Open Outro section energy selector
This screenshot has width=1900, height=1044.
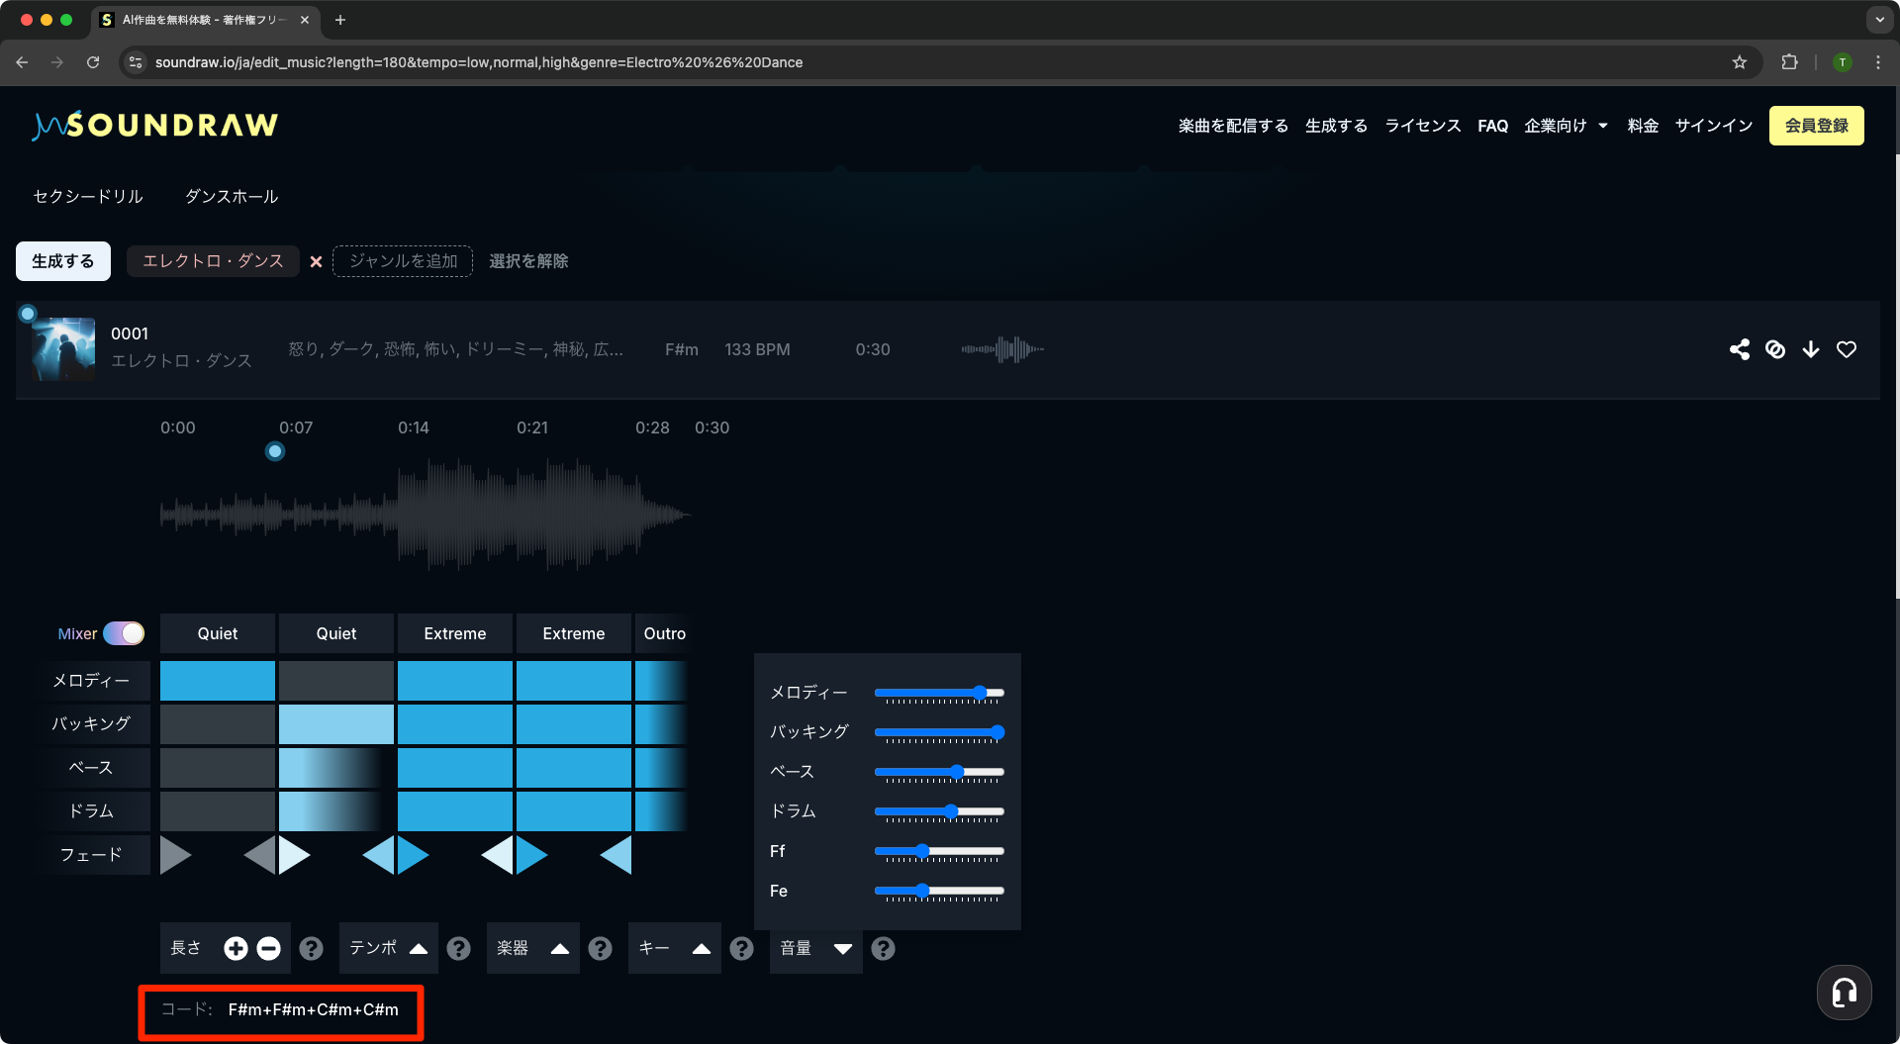tap(663, 633)
